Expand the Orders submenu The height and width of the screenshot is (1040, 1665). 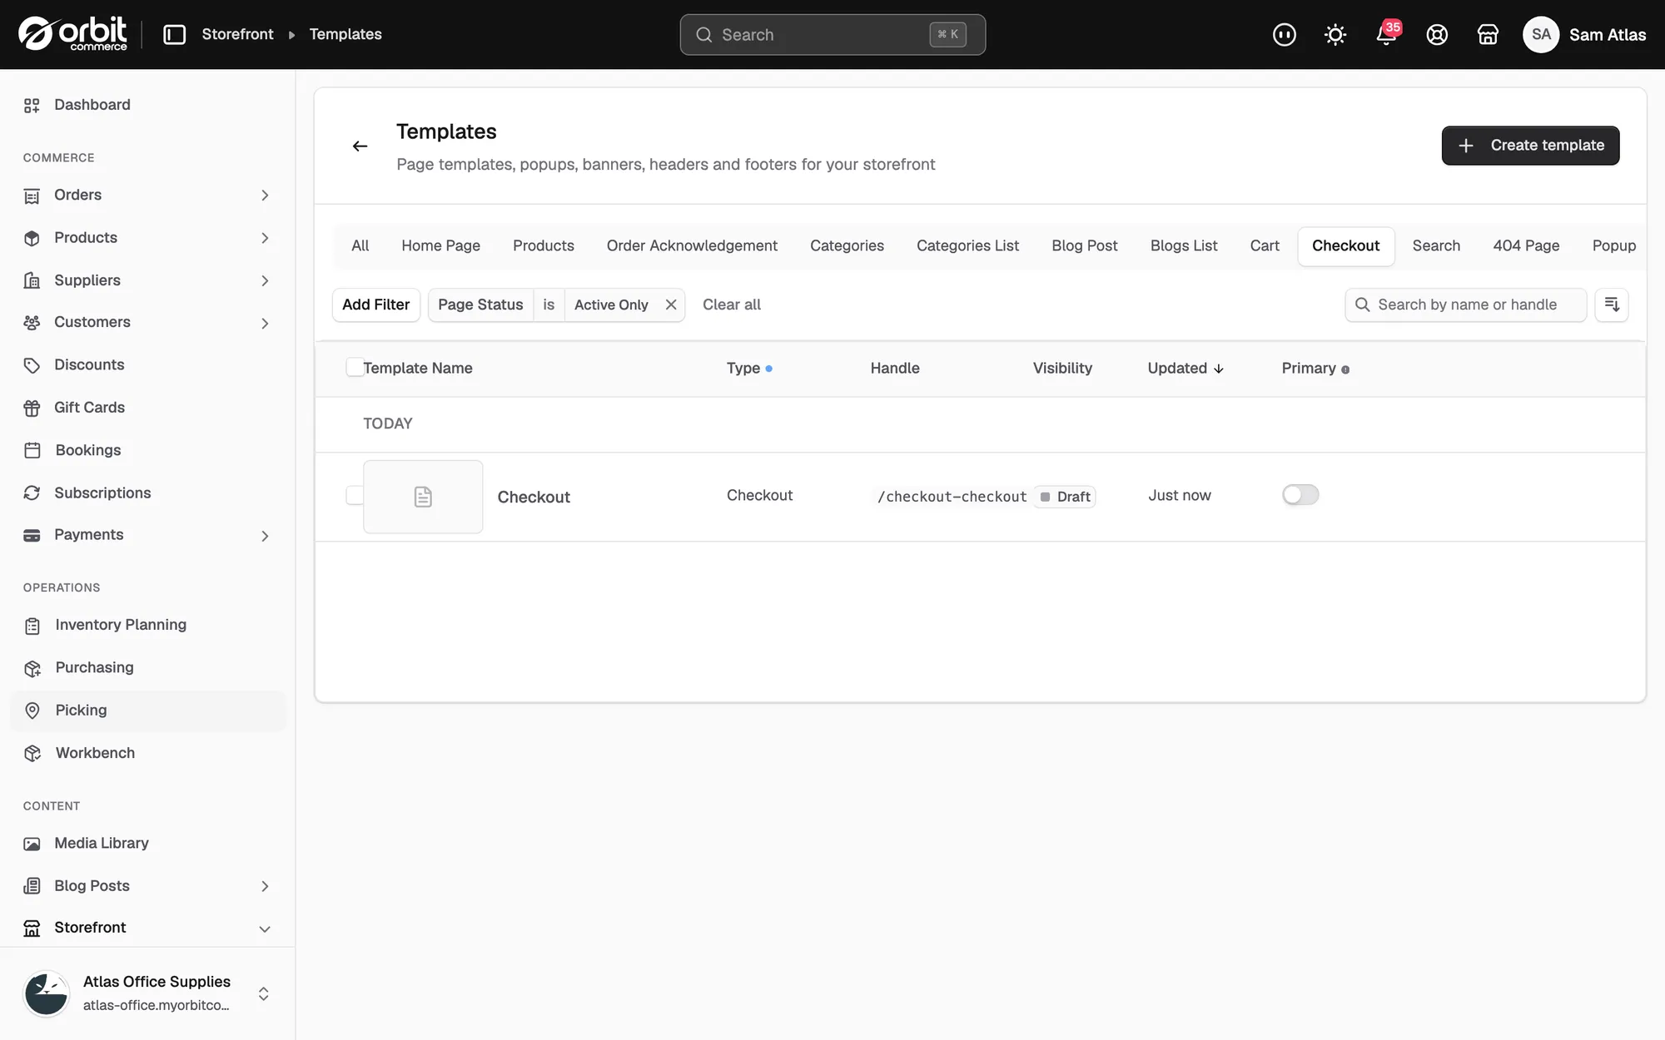tap(265, 196)
